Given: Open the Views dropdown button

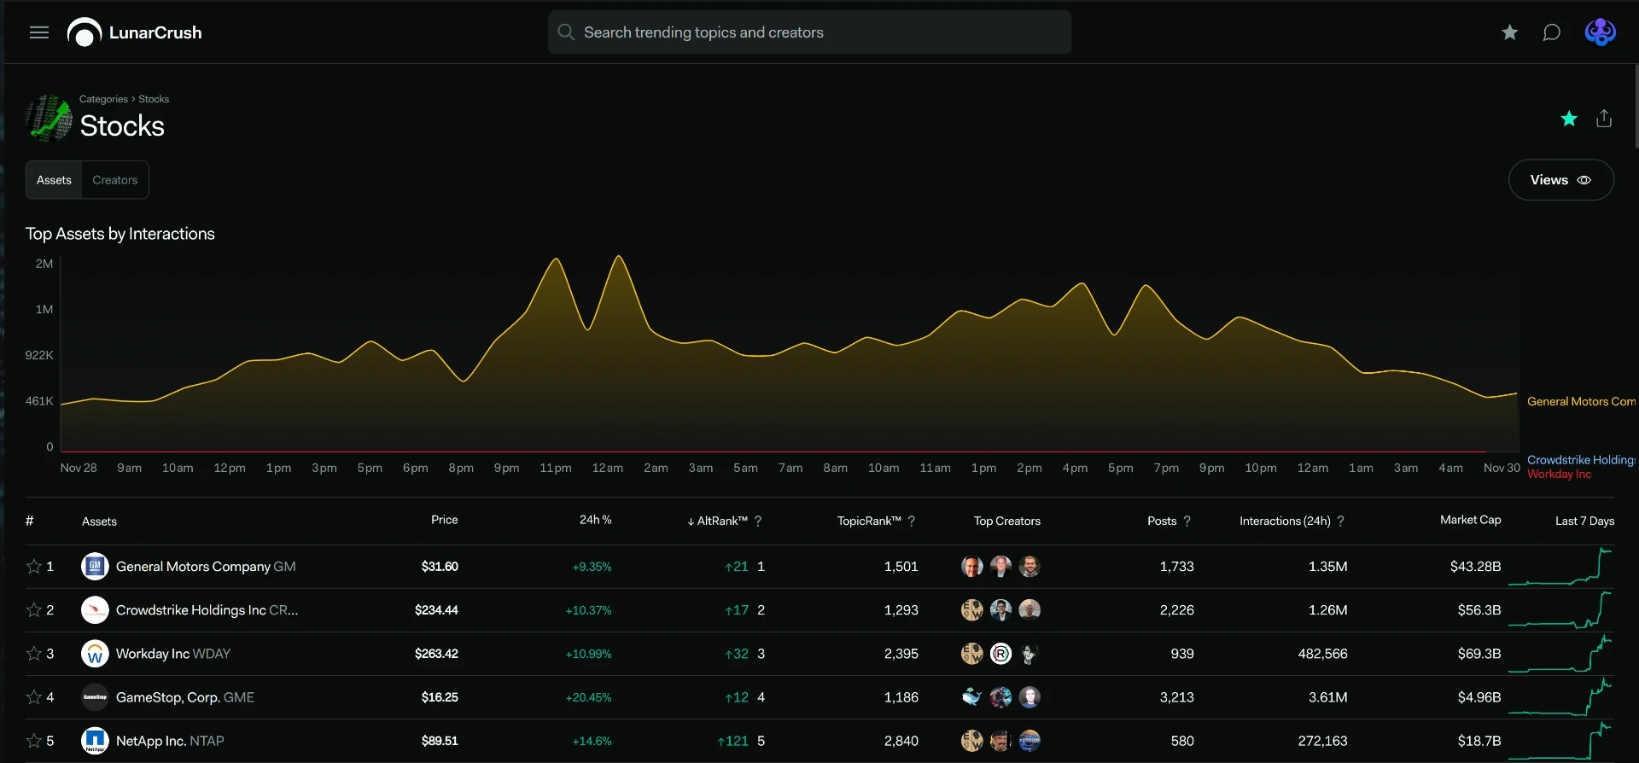Looking at the screenshot, I should click(1560, 180).
